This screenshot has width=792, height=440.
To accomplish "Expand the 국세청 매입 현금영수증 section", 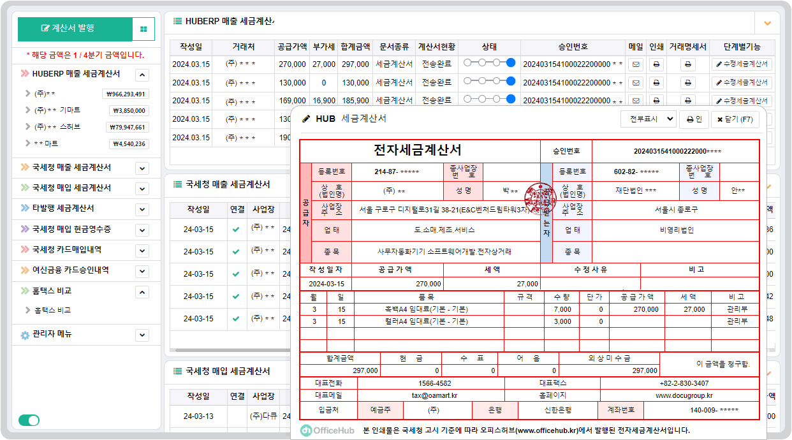I will coord(143,230).
